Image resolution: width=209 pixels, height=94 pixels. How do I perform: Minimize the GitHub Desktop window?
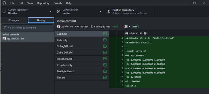(185, 3)
